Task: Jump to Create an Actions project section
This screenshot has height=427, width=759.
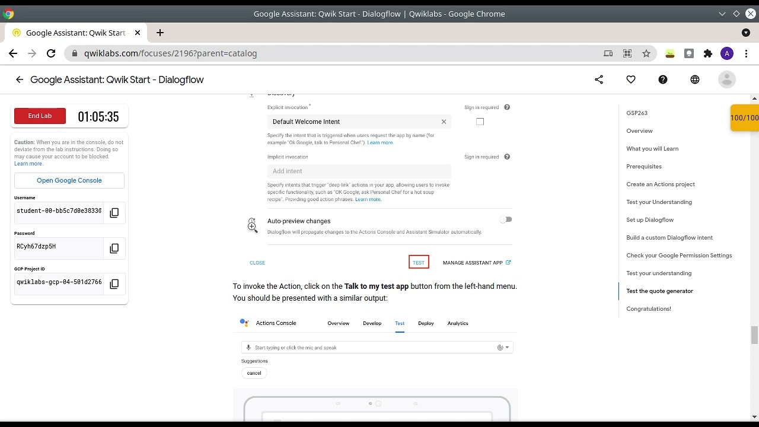Action: 661,184
